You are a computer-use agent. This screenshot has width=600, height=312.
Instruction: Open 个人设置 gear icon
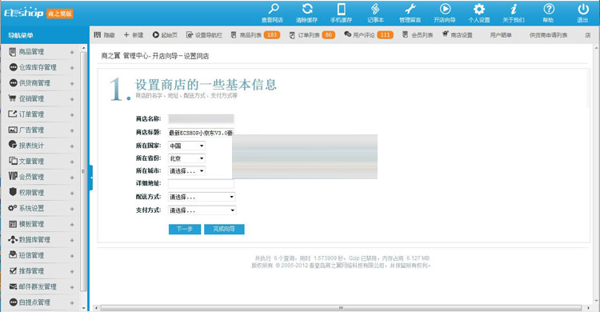pyautogui.click(x=478, y=9)
